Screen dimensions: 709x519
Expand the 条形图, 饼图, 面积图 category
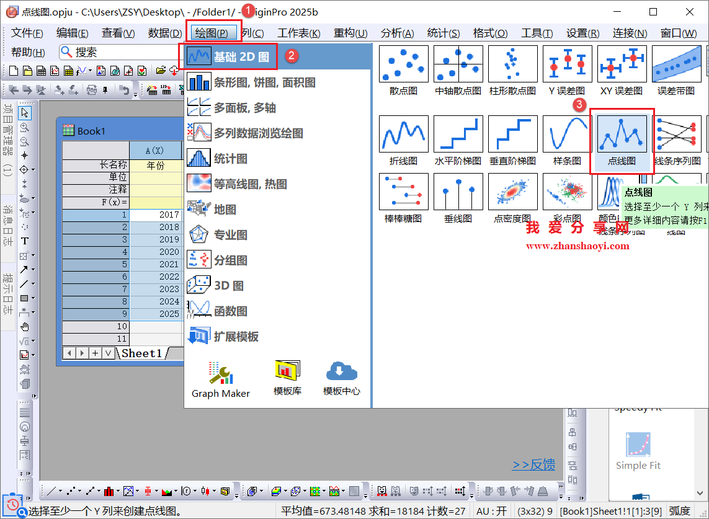tap(264, 82)
